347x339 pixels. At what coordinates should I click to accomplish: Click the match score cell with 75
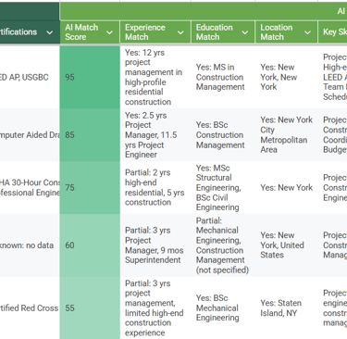pos(90,188)
